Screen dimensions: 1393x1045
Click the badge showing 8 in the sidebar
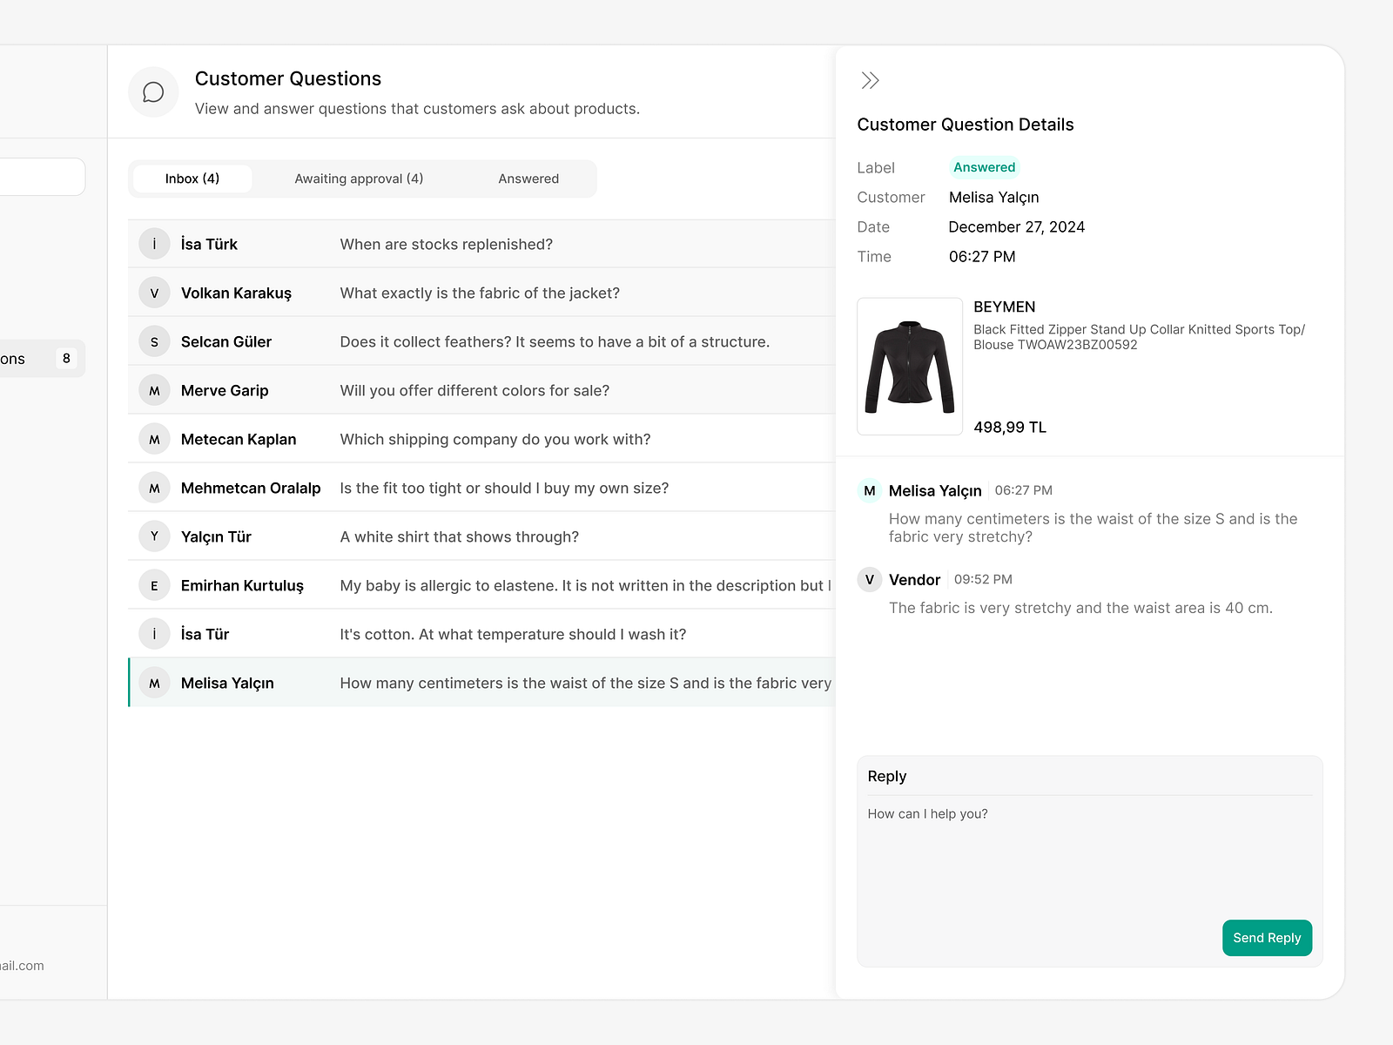[66, 358]
